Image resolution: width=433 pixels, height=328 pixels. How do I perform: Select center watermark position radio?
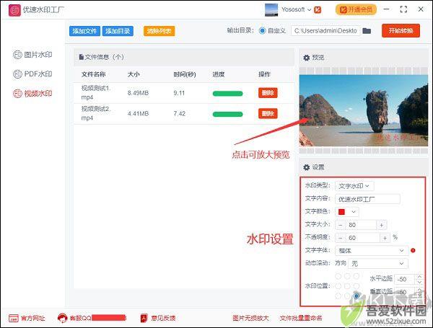click(x=347, y=286)
